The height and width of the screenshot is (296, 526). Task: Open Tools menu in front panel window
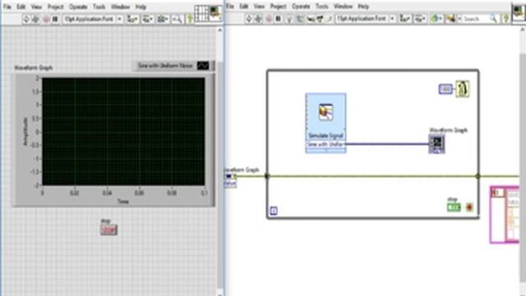(99, 7)
